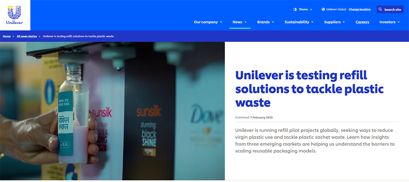Viewport: 409px width, 182px height.
Task: Expand the Our company menu arrow
Action: click(x=221, y=22)
